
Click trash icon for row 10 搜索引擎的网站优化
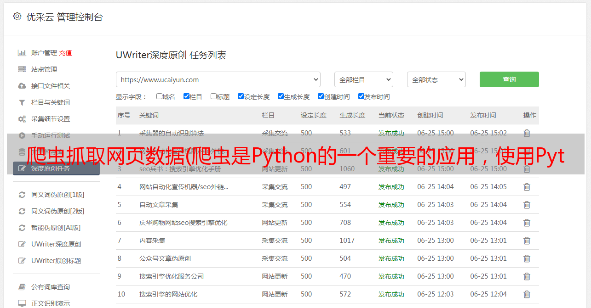pyautogui.click(x=527, y=294)
